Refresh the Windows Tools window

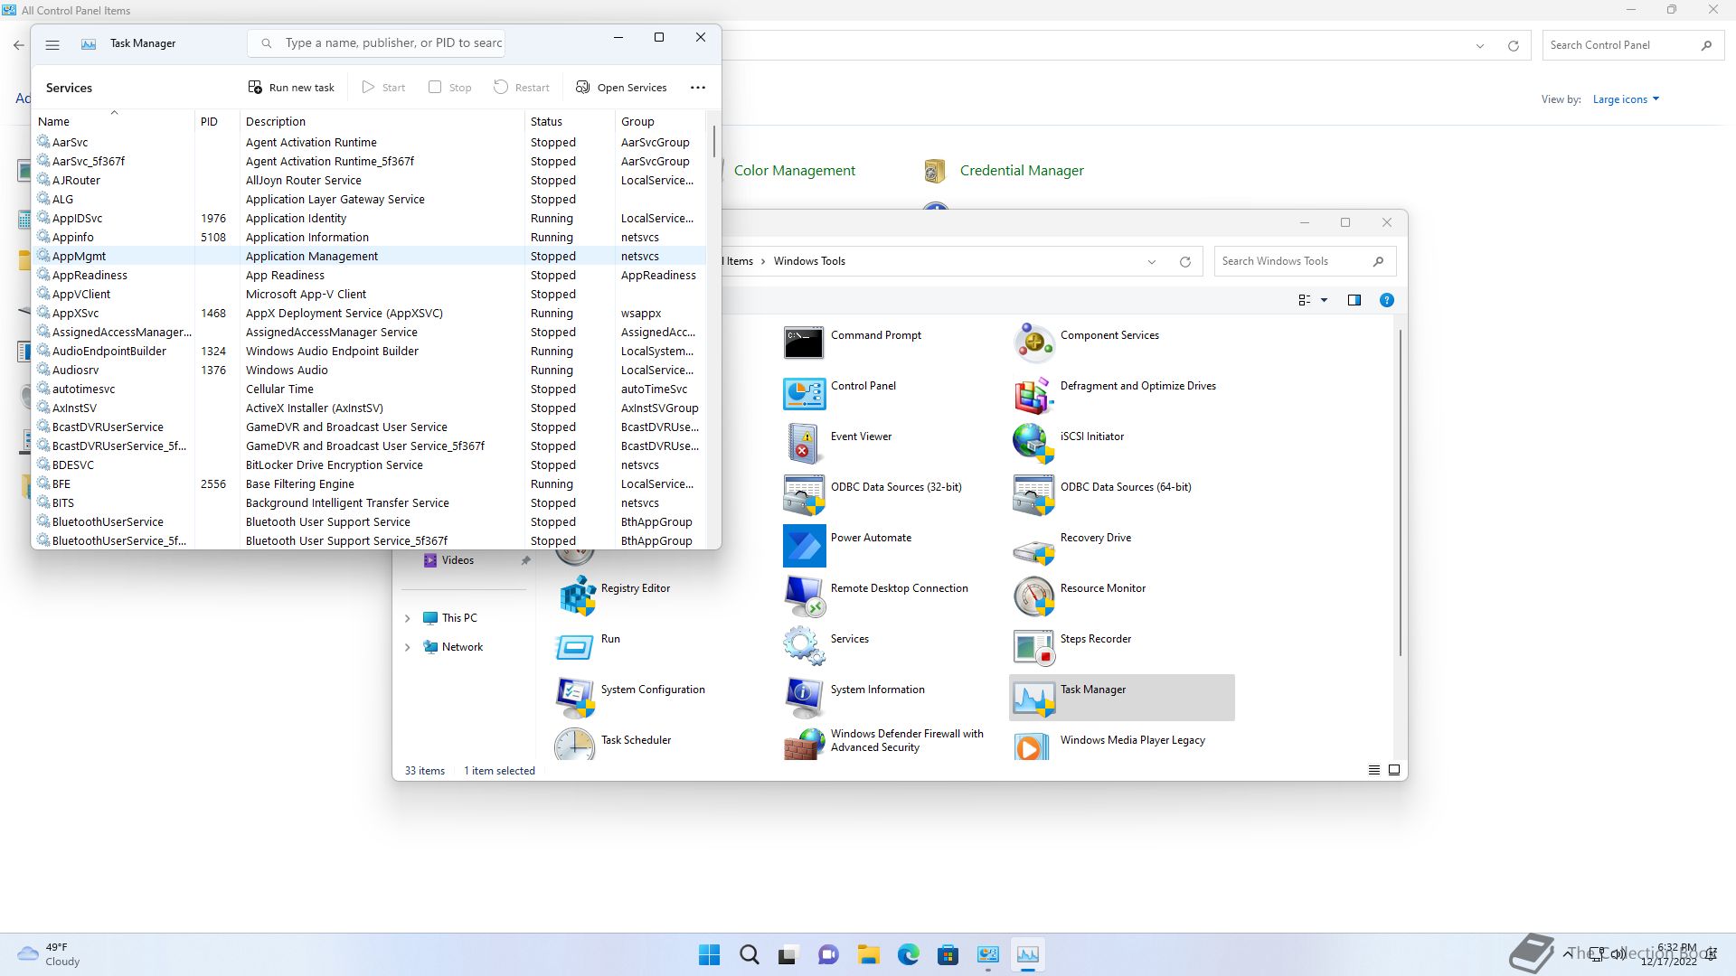pos(1184,262)
